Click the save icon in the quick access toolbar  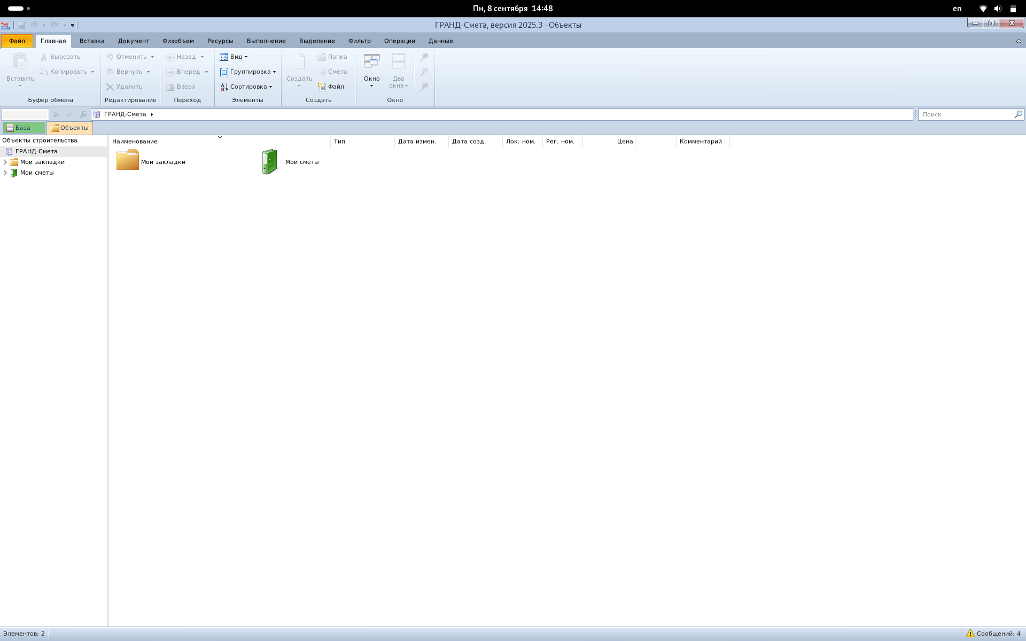click(21, 25)
